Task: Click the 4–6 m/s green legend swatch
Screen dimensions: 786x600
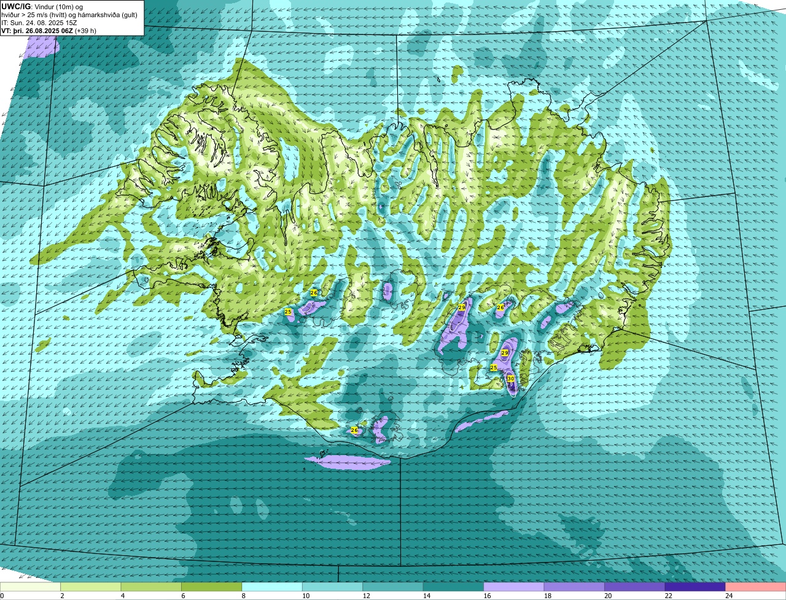Action: pos(151,587)
